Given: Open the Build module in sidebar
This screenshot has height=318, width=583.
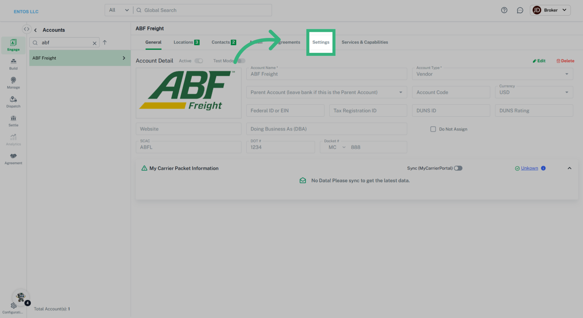Looking at the screenshot, I should point(13,64).
